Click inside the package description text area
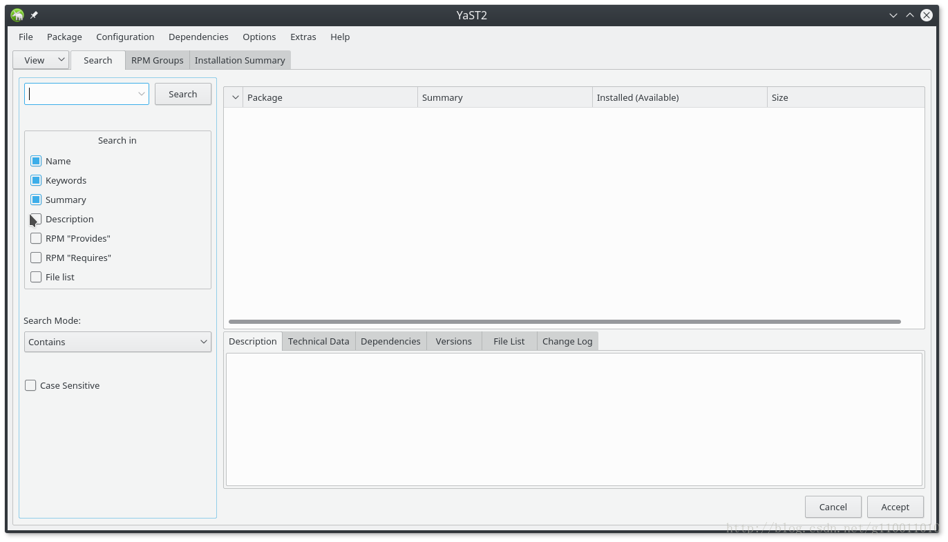The height and width of the screenshot is (542, 948). [x=574, y=419]
